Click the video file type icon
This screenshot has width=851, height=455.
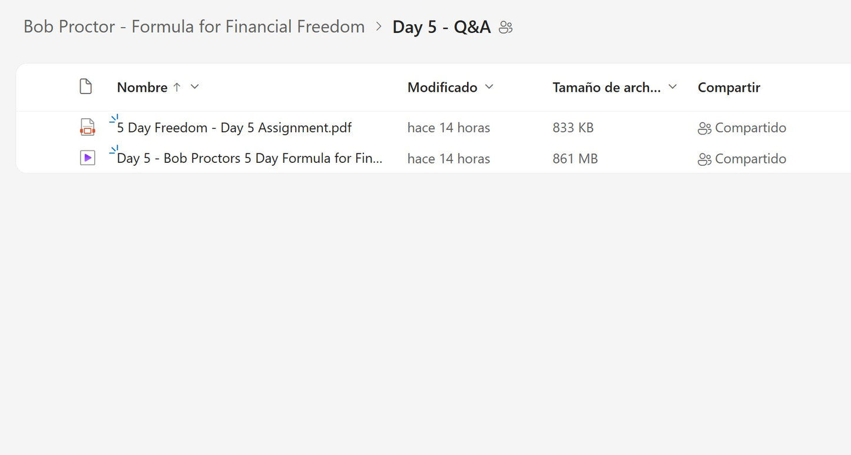click(87, 158)
